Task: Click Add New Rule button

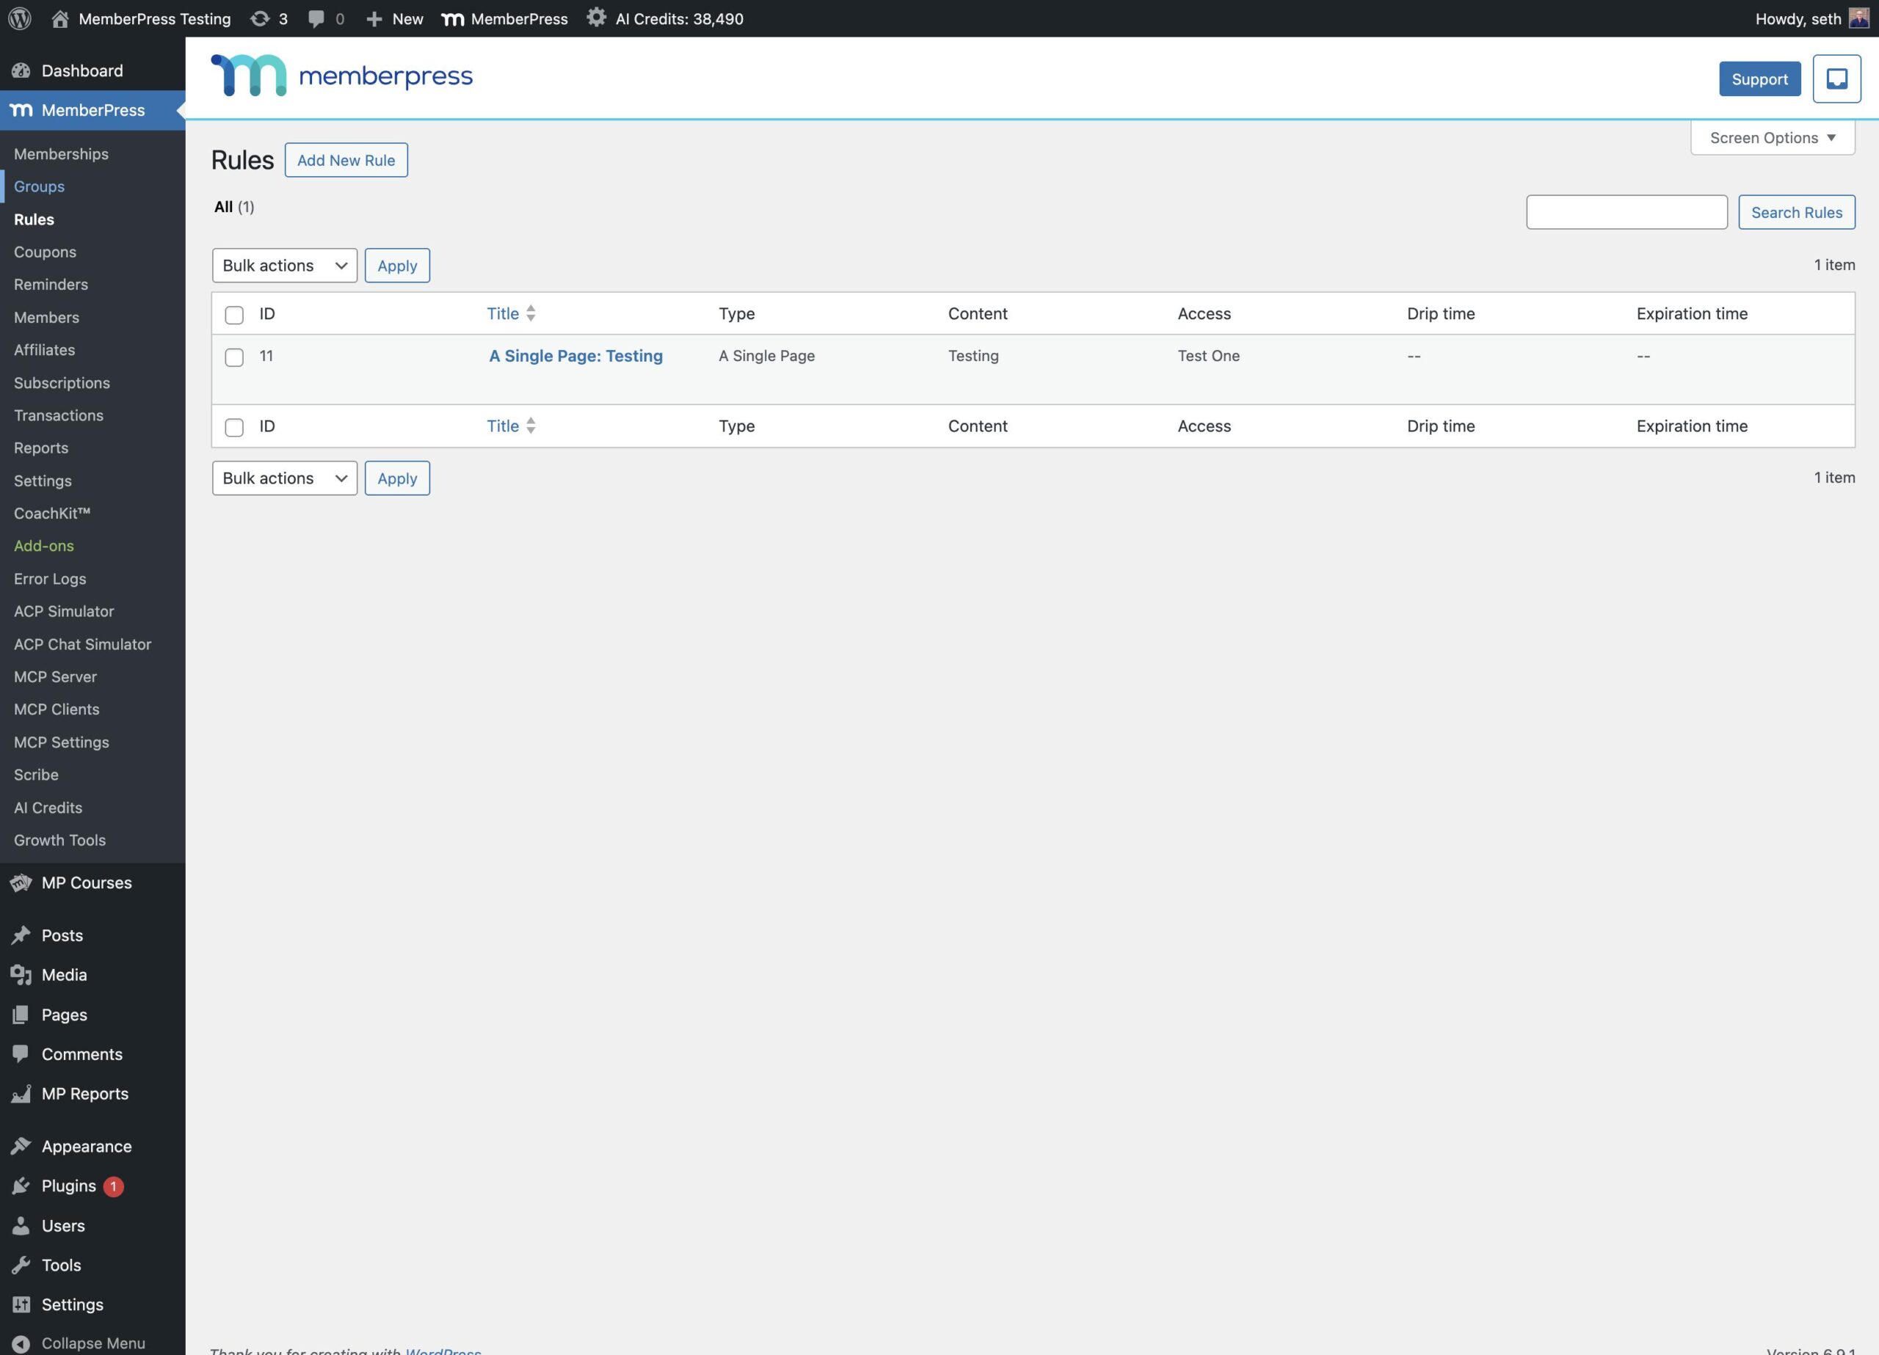Action: (x=346, y=160)
